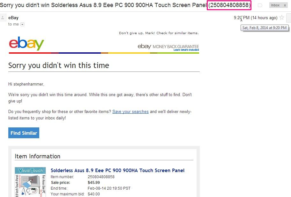Click the 'Item Information' heading
Image resolution: width=291 pixels, height=197 pixels.
point(37,156)
